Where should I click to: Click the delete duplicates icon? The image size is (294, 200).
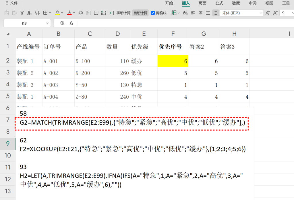point(185,13)
